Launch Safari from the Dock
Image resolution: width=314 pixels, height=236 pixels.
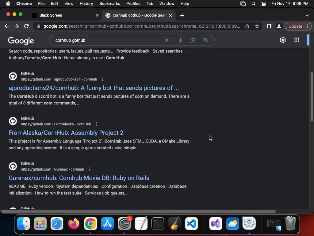[57, 223]
